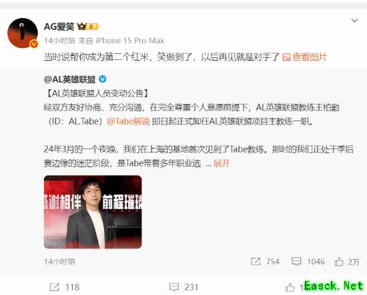Click the orange verified badge on avatar
The height and width of the screenshot is (295, 367).
tap(34, 43)
